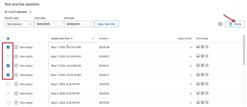This screenshot has height=107, width=247.
Task: Click the End date field
Action: pyautogui.click(x=79, y=24)
